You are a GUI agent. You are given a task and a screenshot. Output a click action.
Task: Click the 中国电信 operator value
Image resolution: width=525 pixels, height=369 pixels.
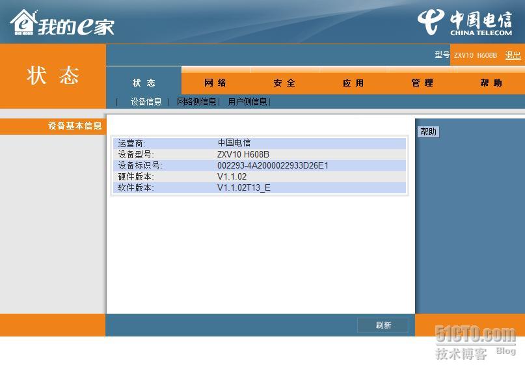point(234,143)
